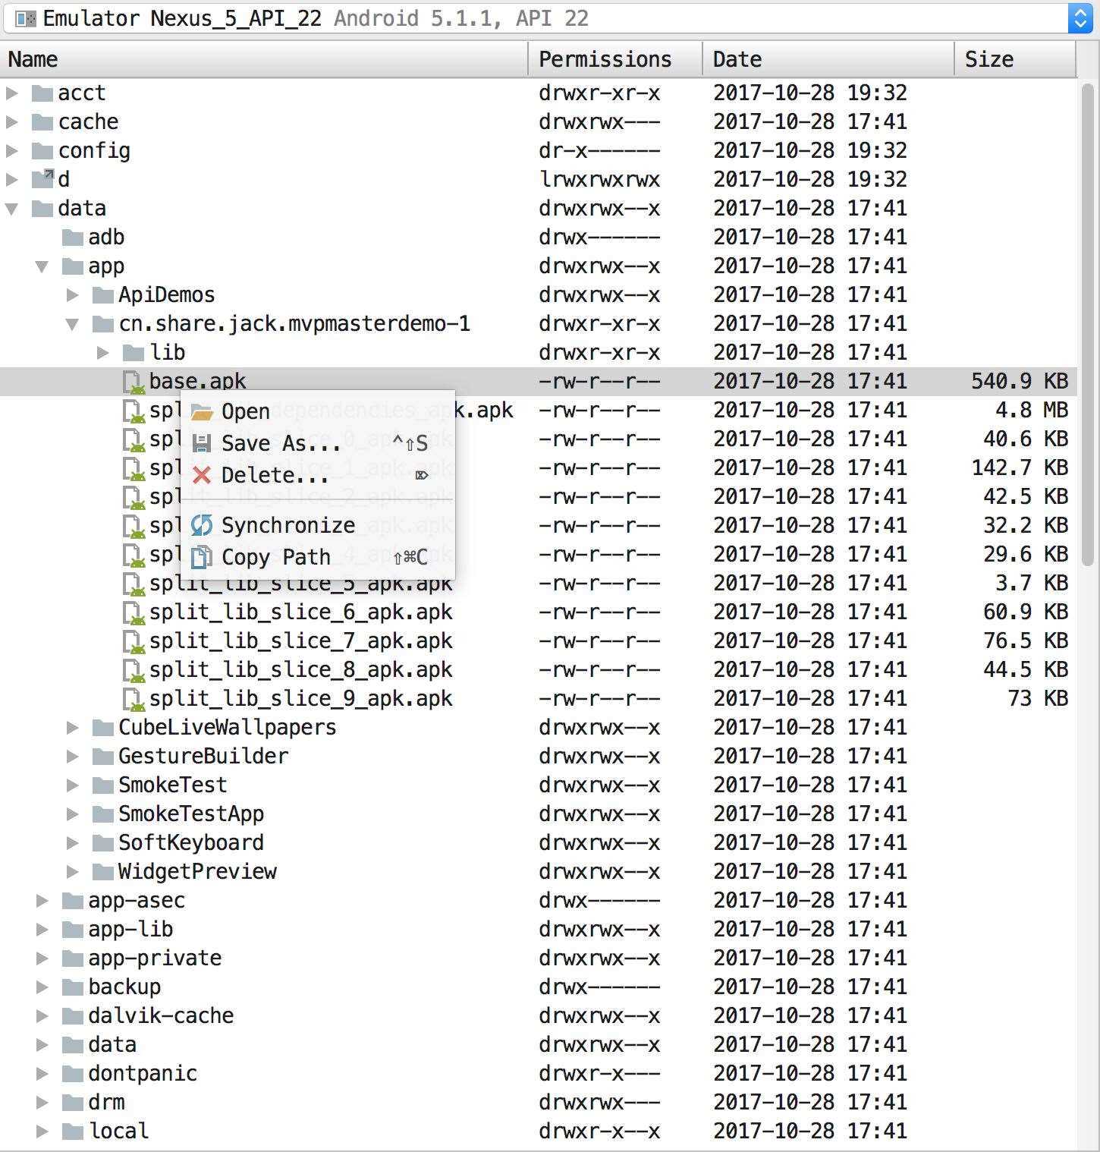
Task: Click the Copy Path clipboard icon
Action: click(x=201, y=557)
